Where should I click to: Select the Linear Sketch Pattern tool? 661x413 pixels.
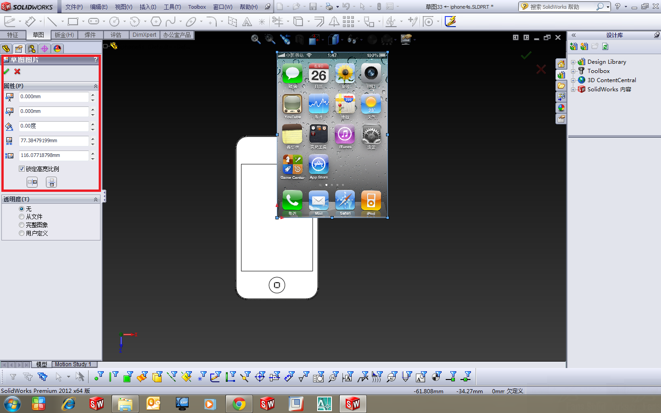(x=348, y=22)
